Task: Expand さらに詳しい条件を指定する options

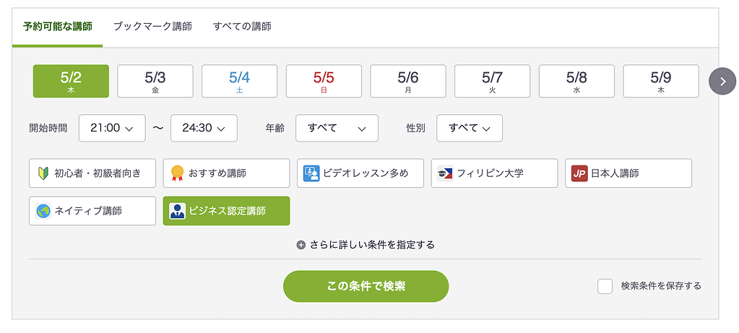Action: pyautogui.click(x=366, y=245)
